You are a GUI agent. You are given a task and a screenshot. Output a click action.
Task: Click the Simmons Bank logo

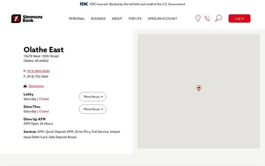pos(27,18)
